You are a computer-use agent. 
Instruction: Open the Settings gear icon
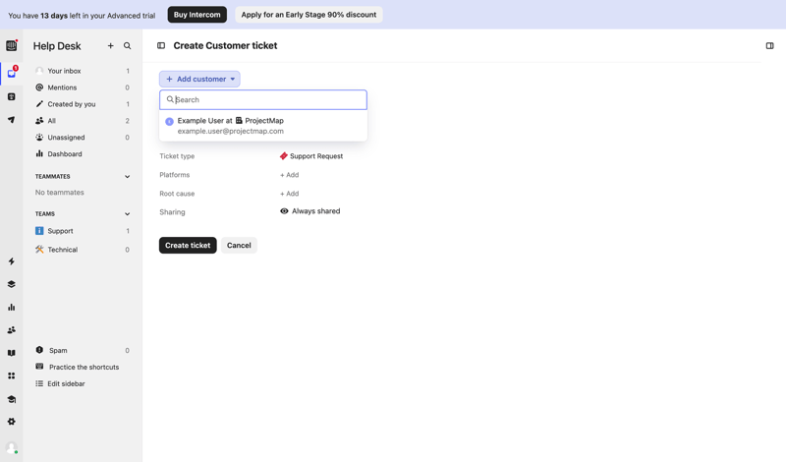click(11, 422)
